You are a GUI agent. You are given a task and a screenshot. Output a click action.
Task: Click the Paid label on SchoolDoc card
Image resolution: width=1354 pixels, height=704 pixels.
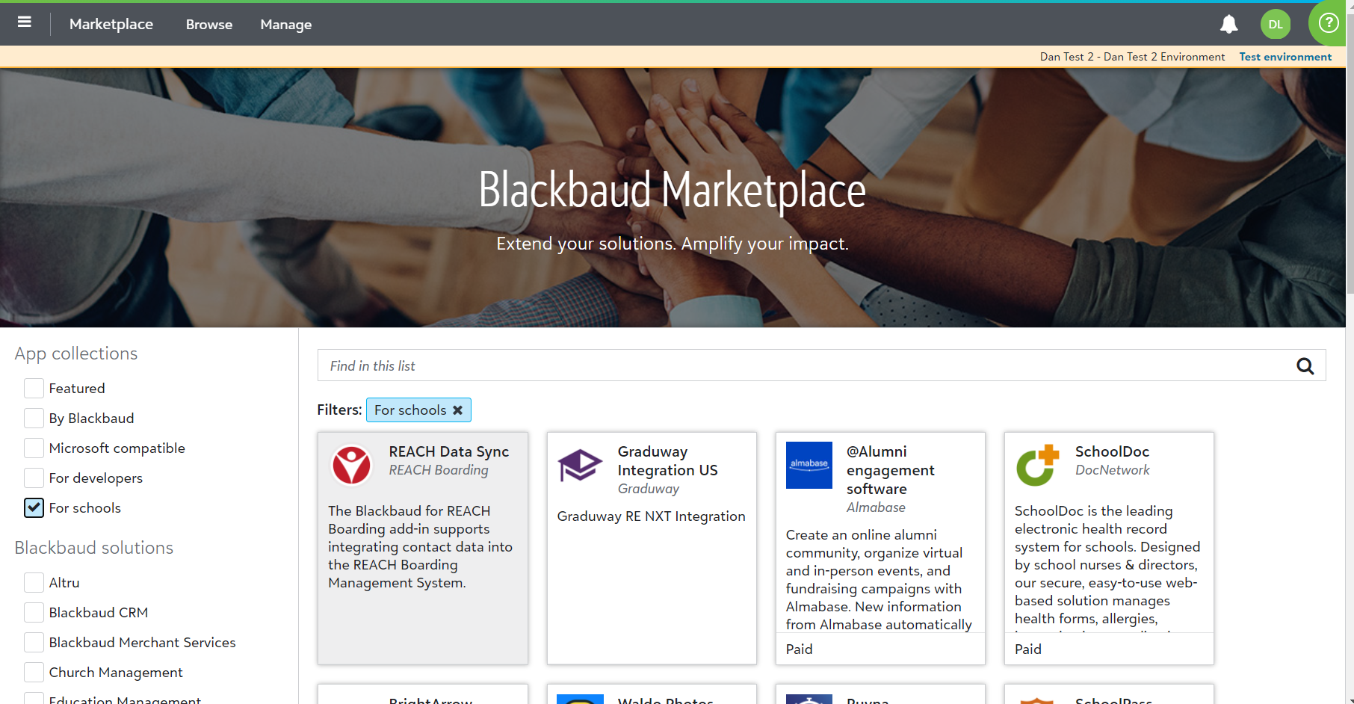(1027, 649)
